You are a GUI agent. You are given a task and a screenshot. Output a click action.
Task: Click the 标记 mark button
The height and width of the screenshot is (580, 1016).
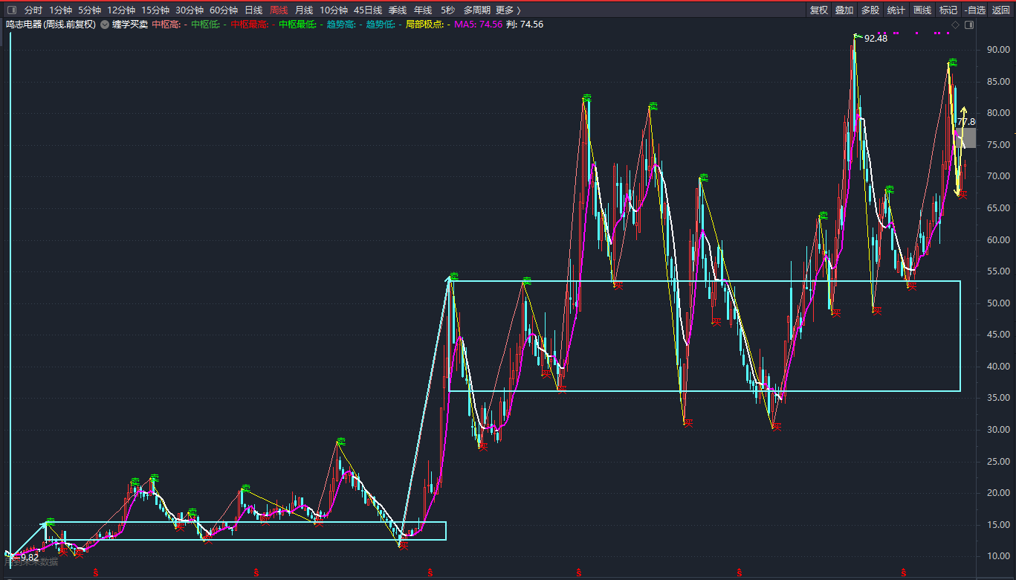click(x=948, y=10)
